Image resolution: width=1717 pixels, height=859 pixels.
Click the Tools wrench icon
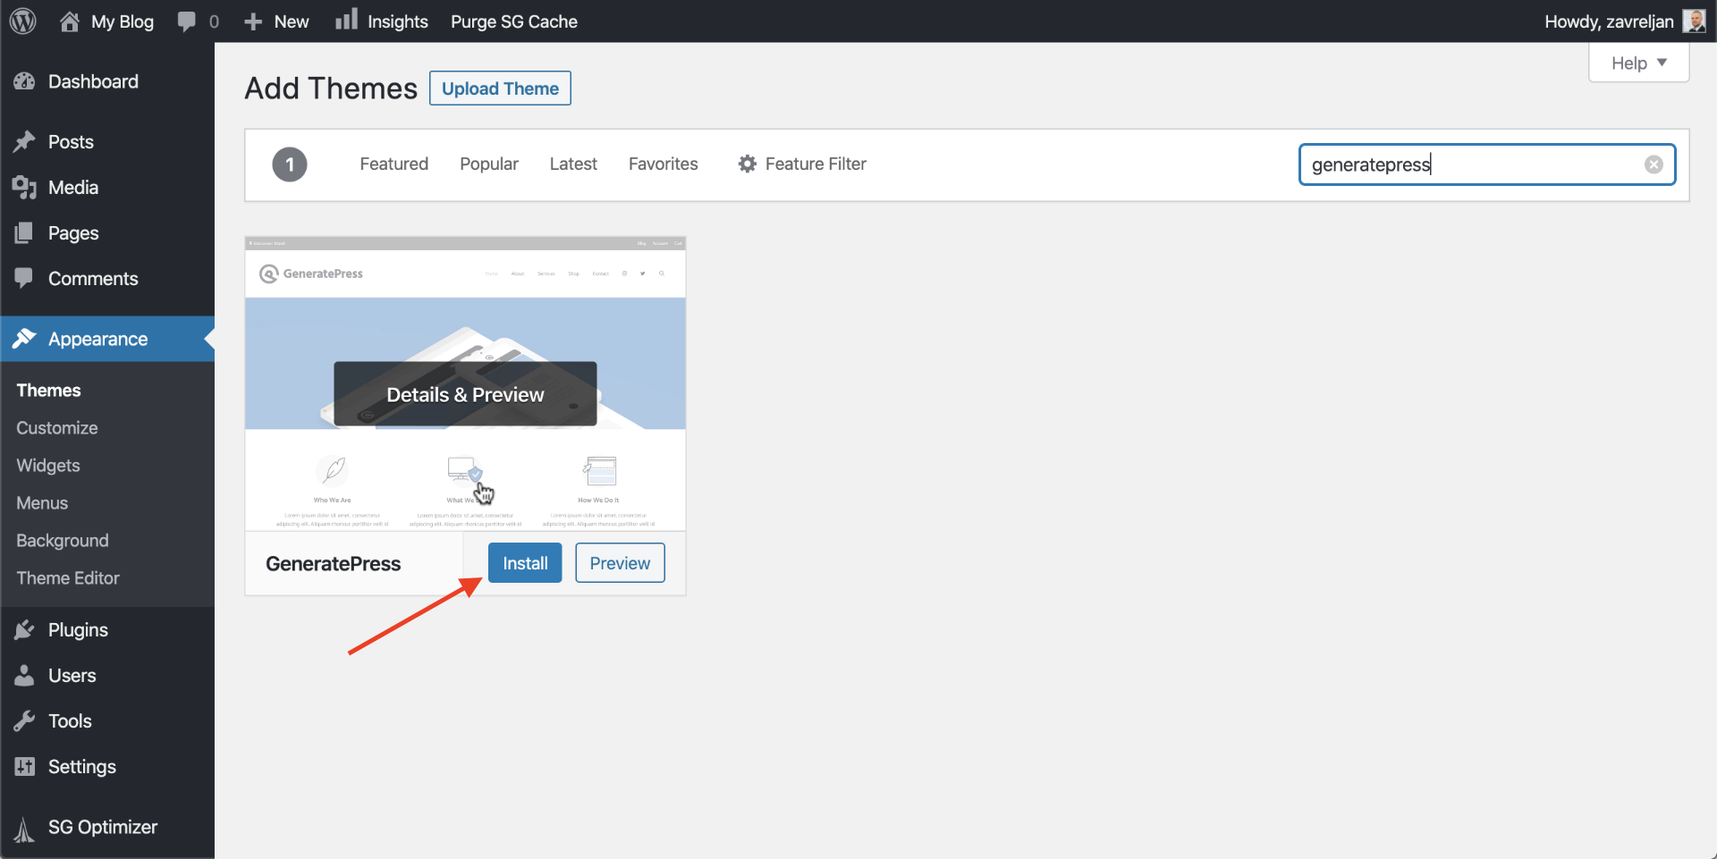pos(24,720)
